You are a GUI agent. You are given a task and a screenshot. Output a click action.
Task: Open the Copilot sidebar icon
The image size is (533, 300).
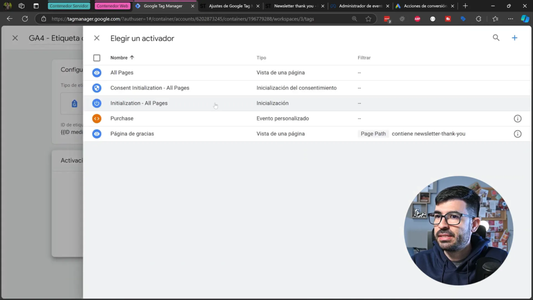525,19
